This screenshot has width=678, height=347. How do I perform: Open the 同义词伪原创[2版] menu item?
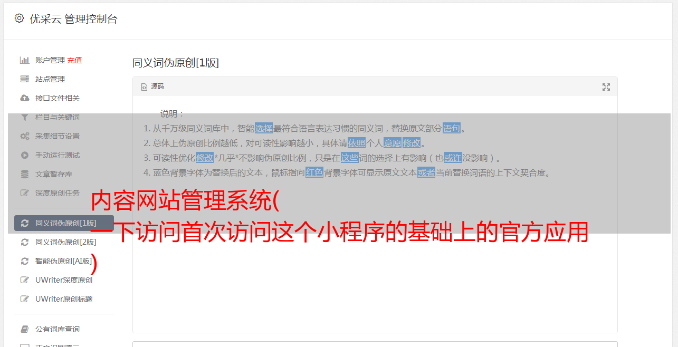pyautogui.click(x=64, y=242)
